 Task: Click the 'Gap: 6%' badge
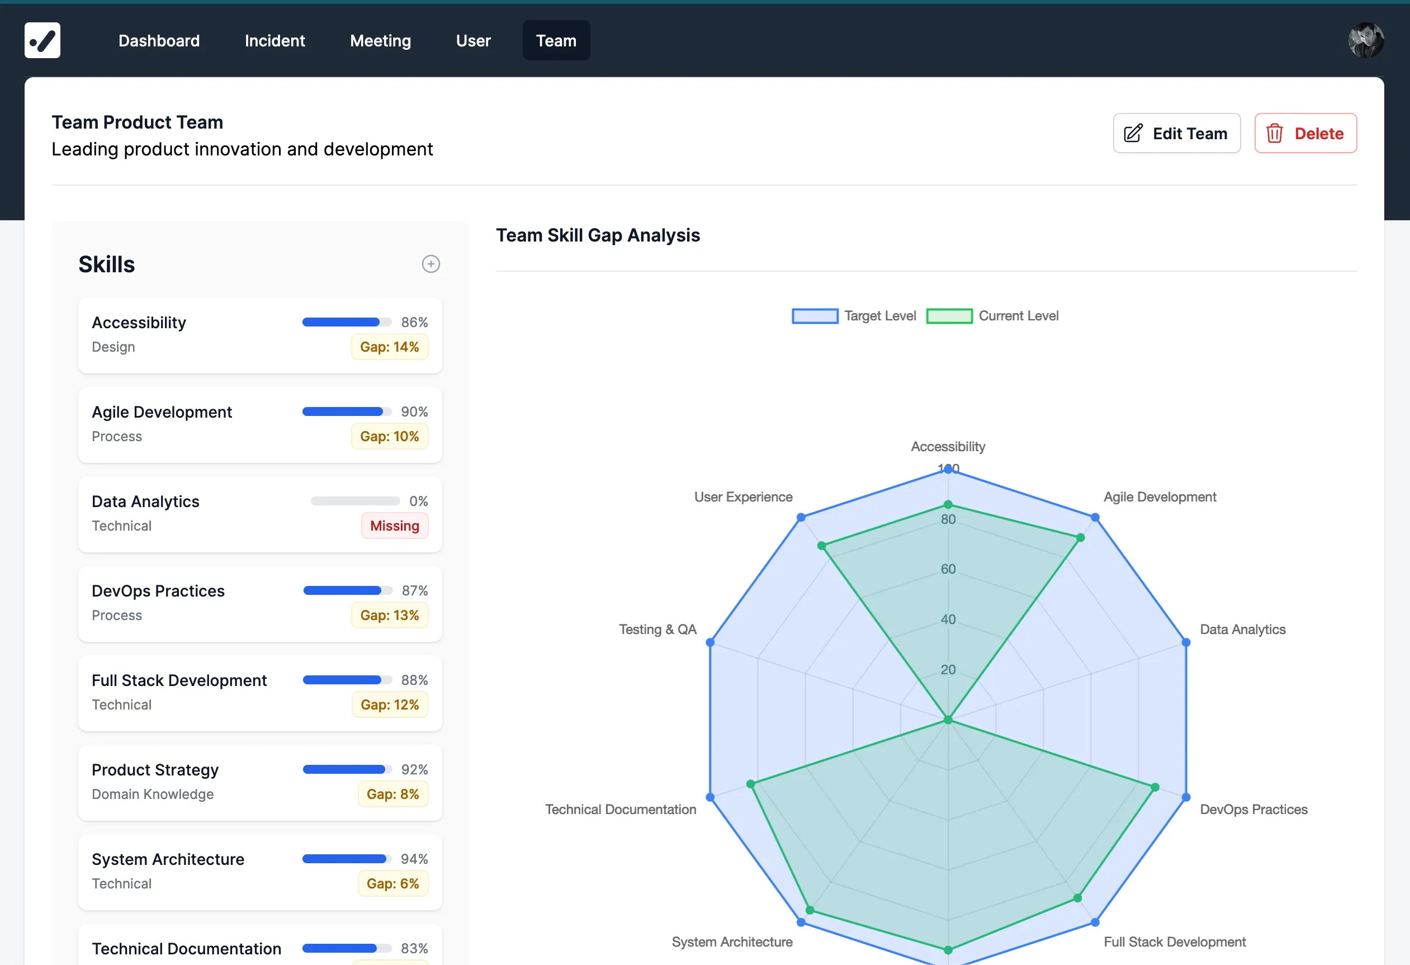tap(392, 884)
